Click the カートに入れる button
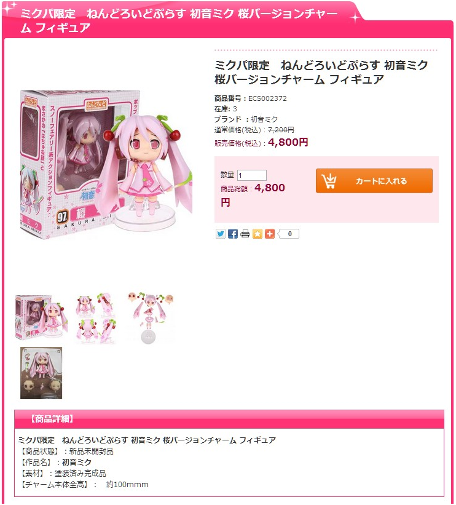This screenshot has width=456, height=505. click(x=374, y=181)
